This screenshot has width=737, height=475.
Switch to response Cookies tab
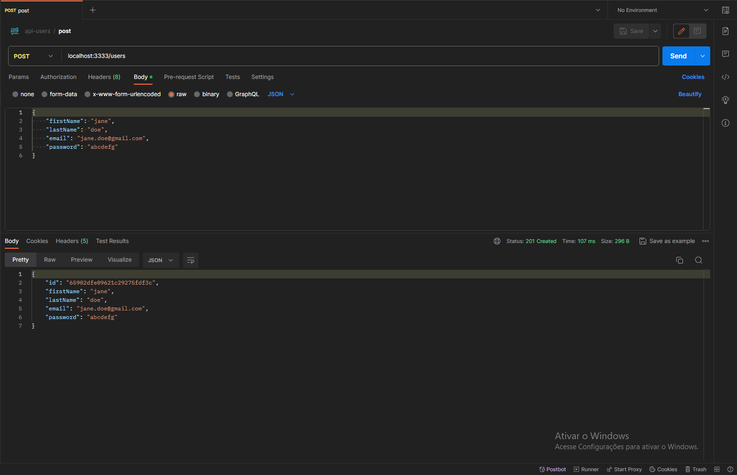[37, 241]
